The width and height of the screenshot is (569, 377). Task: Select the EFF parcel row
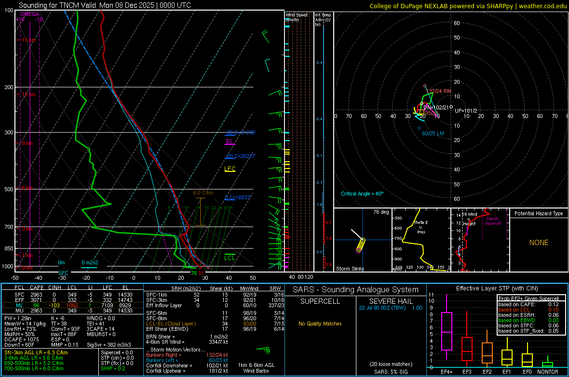[73, 300]
